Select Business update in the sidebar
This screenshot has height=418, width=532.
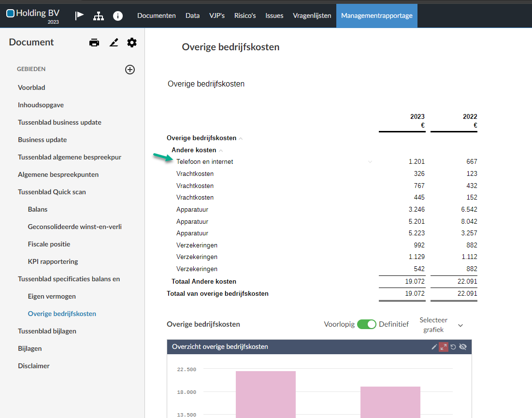(43, 140)
